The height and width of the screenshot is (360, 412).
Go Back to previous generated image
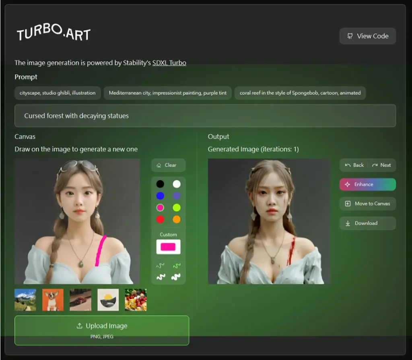(354, 165)
